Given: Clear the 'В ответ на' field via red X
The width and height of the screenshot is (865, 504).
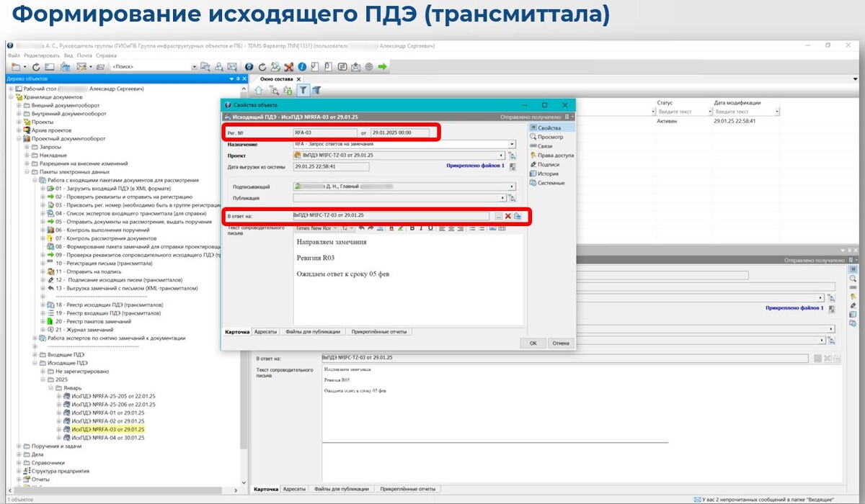Looking at the screenshot, I should (507, 215).
